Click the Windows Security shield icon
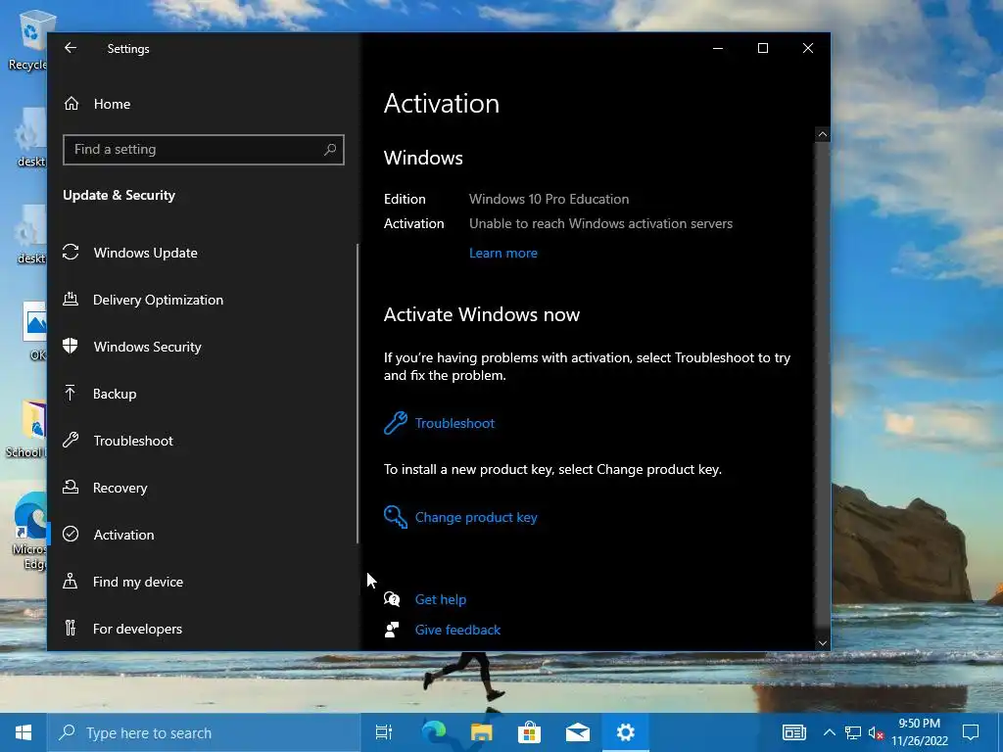The width and height of the screenshot is (1003, 752). (71, 346)
